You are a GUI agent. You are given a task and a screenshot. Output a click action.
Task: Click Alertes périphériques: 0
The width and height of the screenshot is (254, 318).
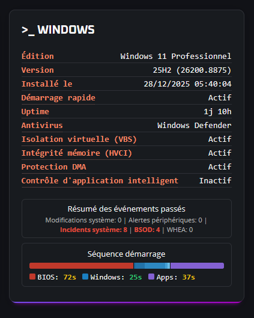[165, 220]
